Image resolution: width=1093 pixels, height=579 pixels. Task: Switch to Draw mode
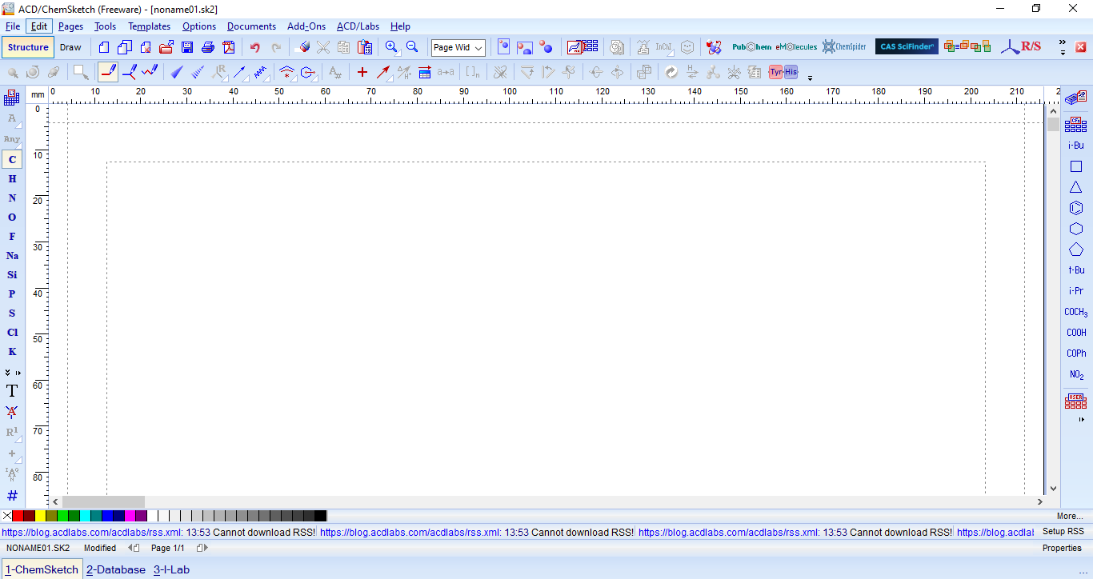point(70,47)
